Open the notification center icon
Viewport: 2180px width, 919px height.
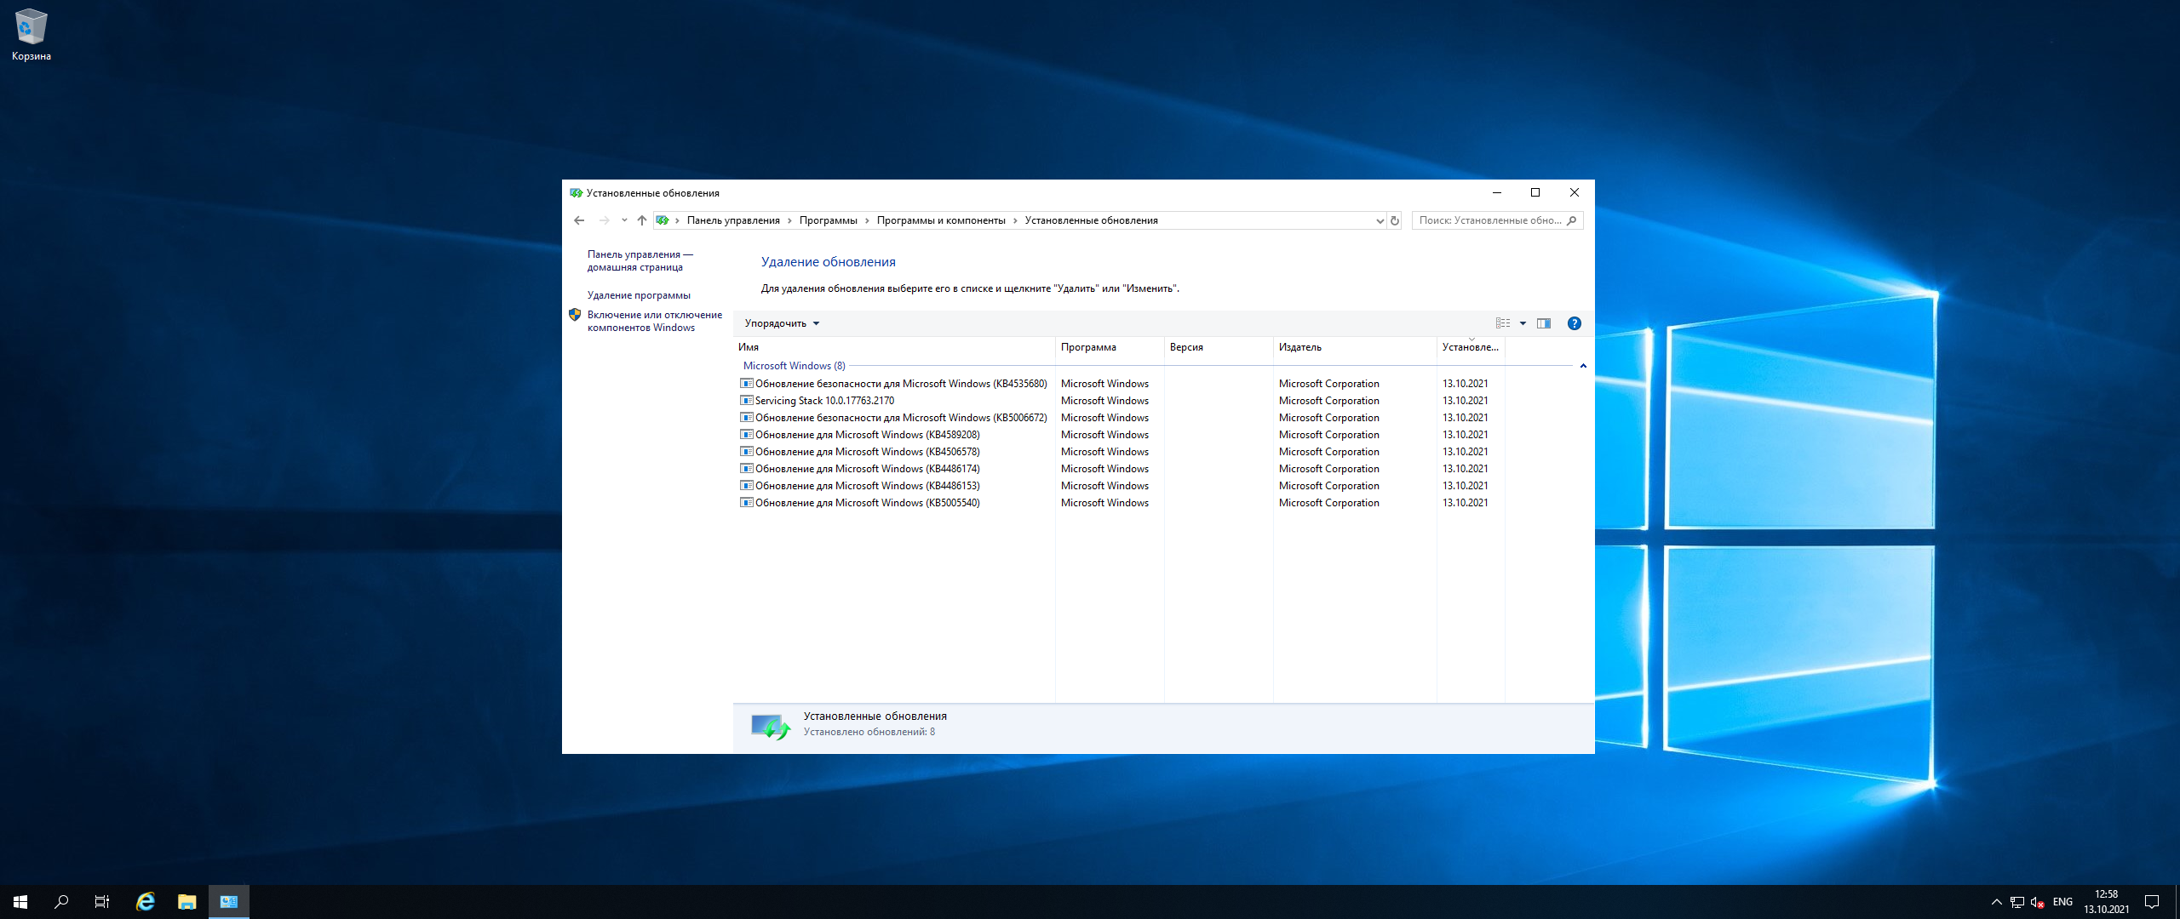pos(2152,902)
